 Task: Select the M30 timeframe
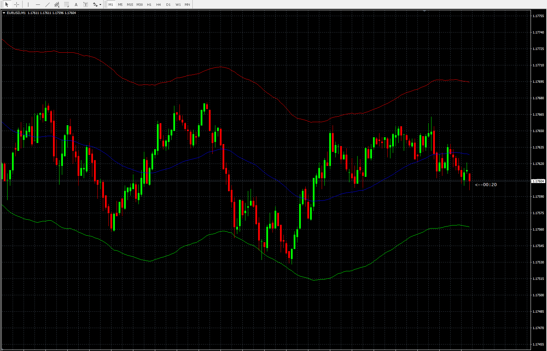pyautogui.click(x=139, y=4)
